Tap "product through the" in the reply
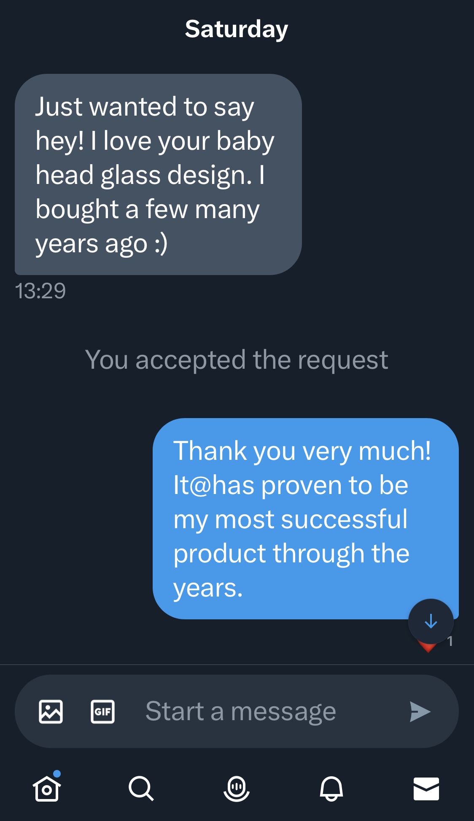The height and width of the screenshot is (821, 474). (x=291, y=554)
